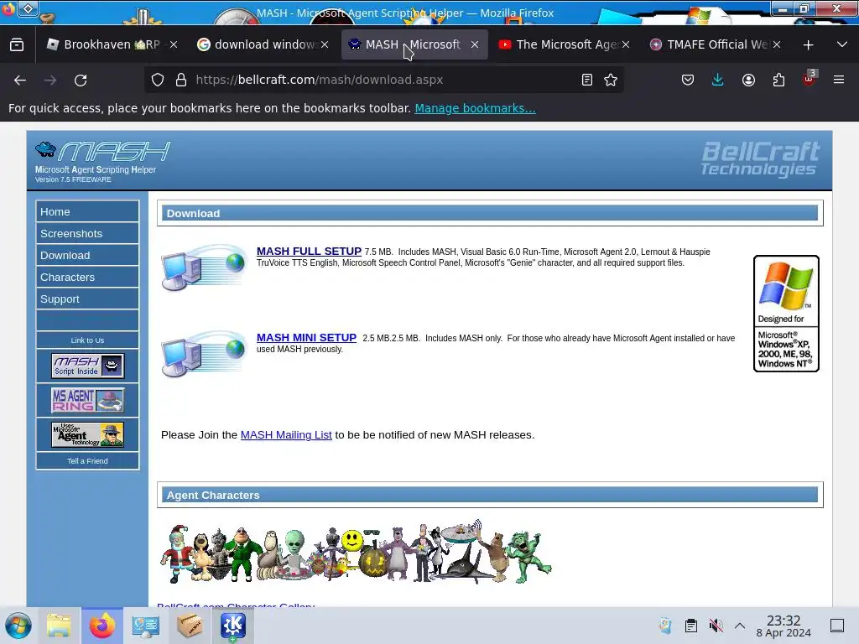Click the computer icon beside Full Setup
The image size is (859, 644).
[x=203, y=267]
